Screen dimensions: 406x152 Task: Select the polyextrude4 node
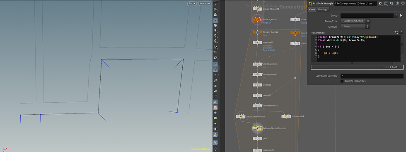tap(286, 116)
